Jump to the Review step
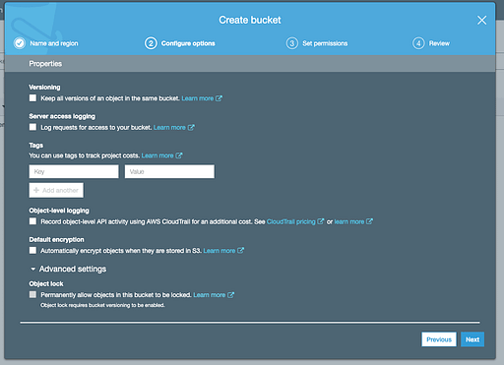 [439, 43]
